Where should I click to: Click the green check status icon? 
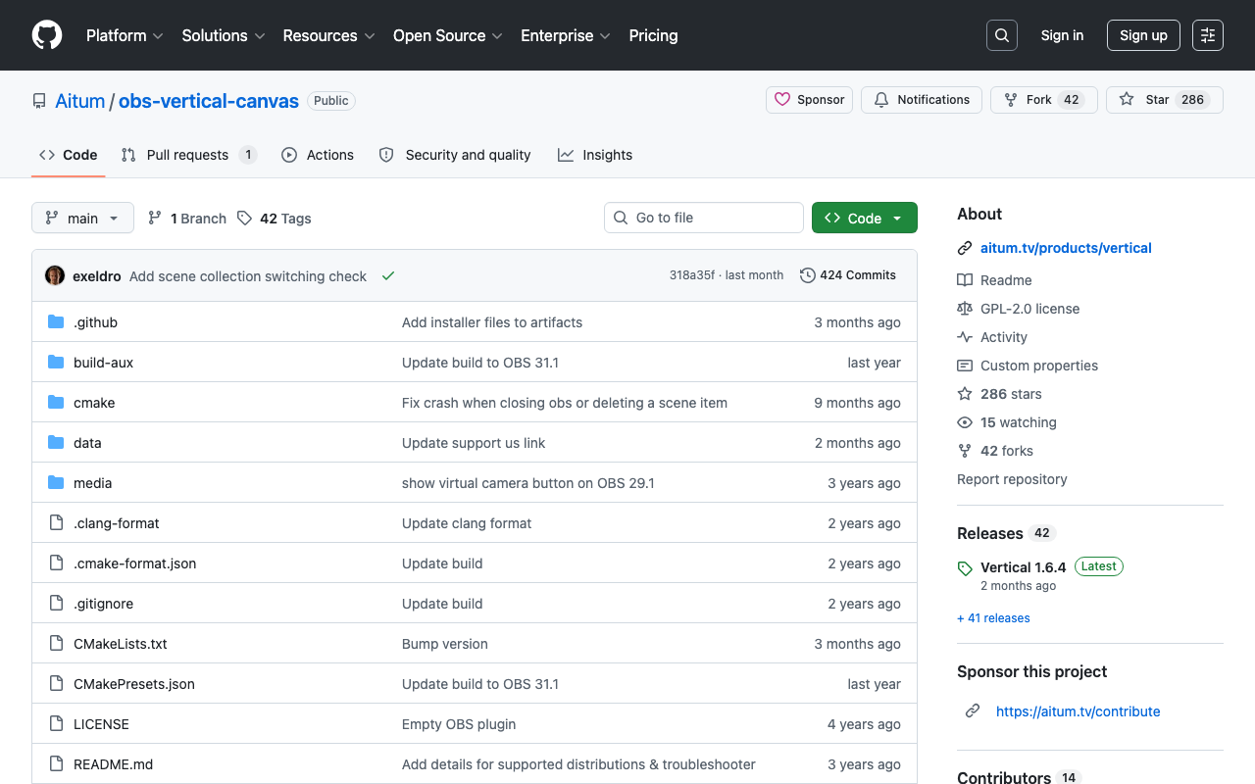(x=388, y=276)
